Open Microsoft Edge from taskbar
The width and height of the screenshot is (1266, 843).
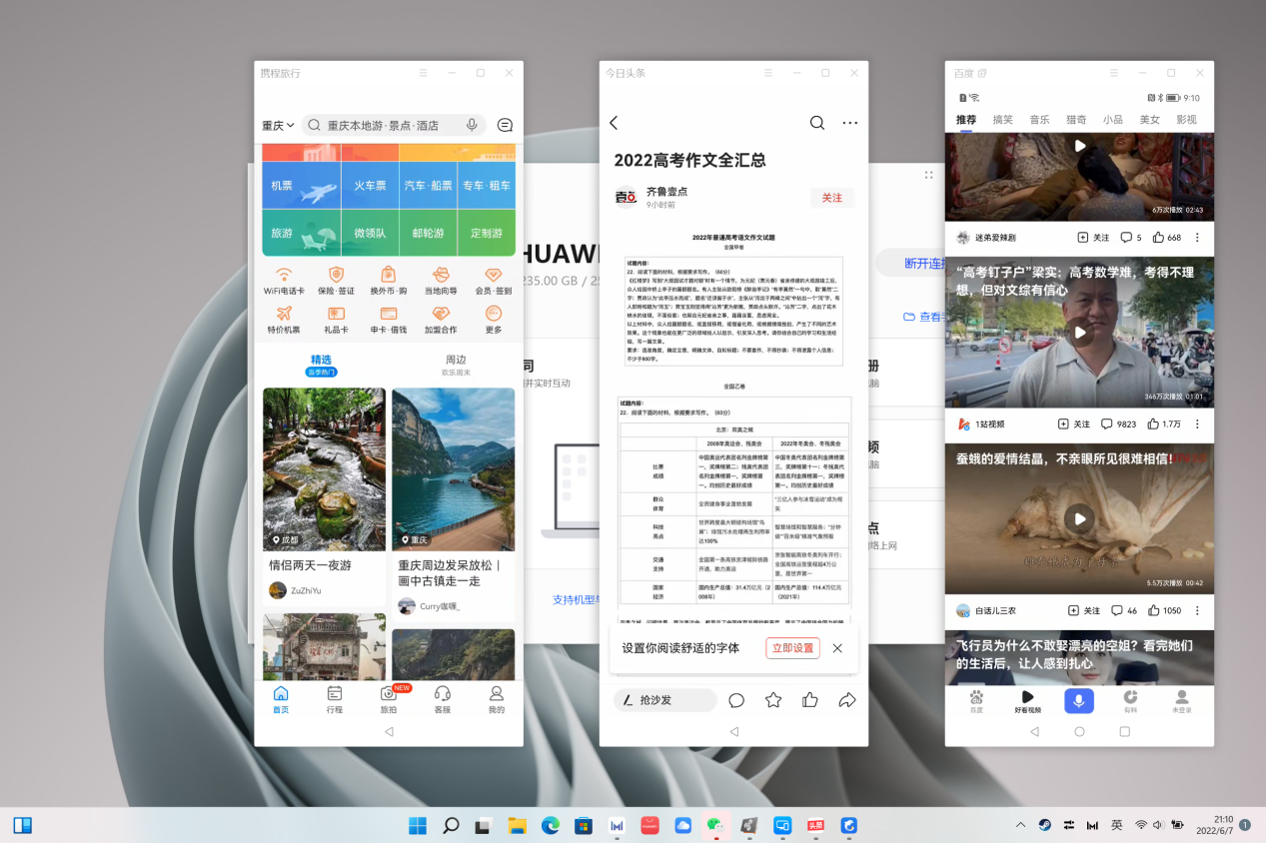[x=550, y=825]
